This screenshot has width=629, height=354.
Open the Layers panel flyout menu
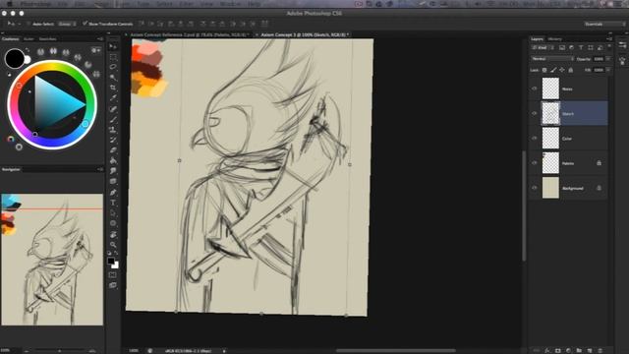tap(609, 39)
